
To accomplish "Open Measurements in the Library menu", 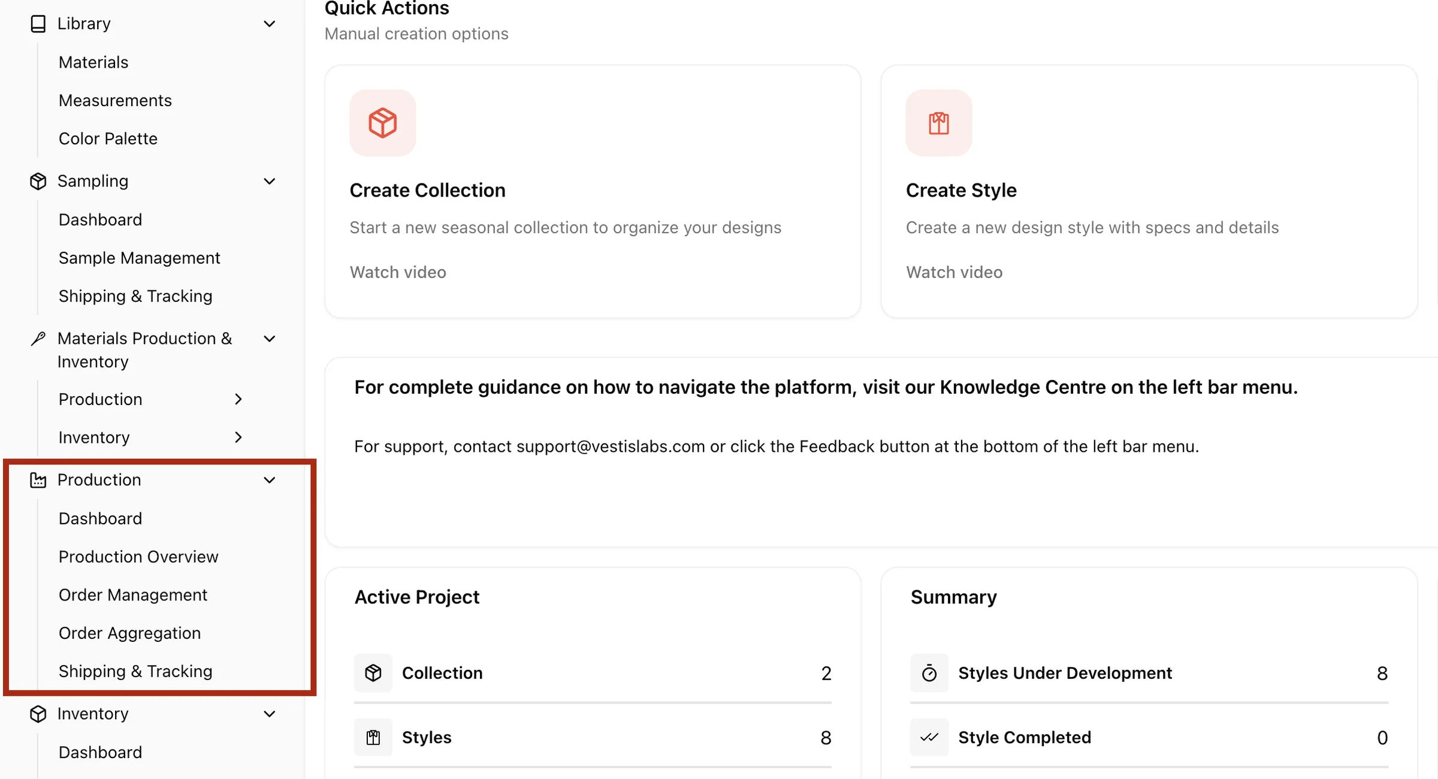I will [x=115, y=100].
